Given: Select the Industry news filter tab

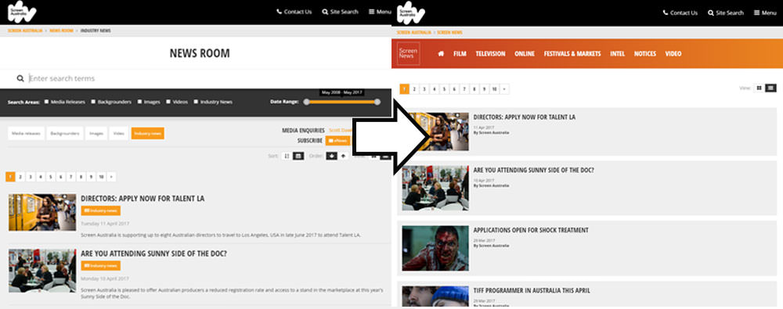Looking at the screenshot, I should (148, 133).
